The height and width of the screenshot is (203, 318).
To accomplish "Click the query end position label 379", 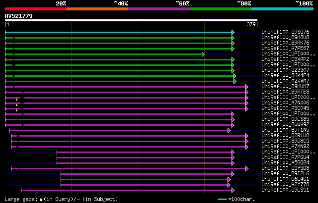I will [251, 24].
